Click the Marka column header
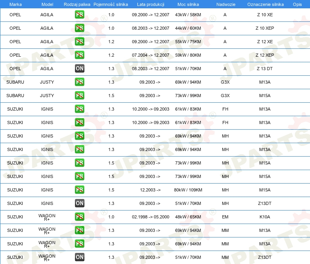The width and height of the screenshot is (310, 264). click(15, 4)
